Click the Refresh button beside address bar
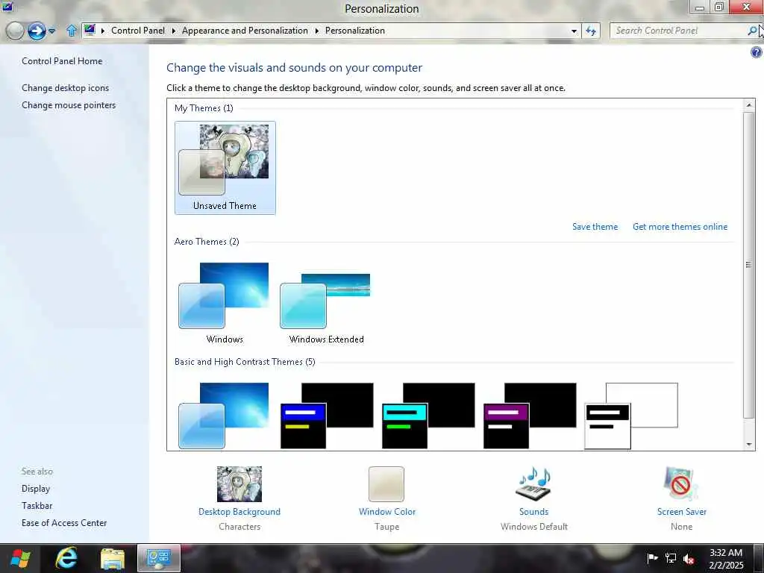This screenshot has height=573, width=764. pyautogui.click(x=591, y=31)
